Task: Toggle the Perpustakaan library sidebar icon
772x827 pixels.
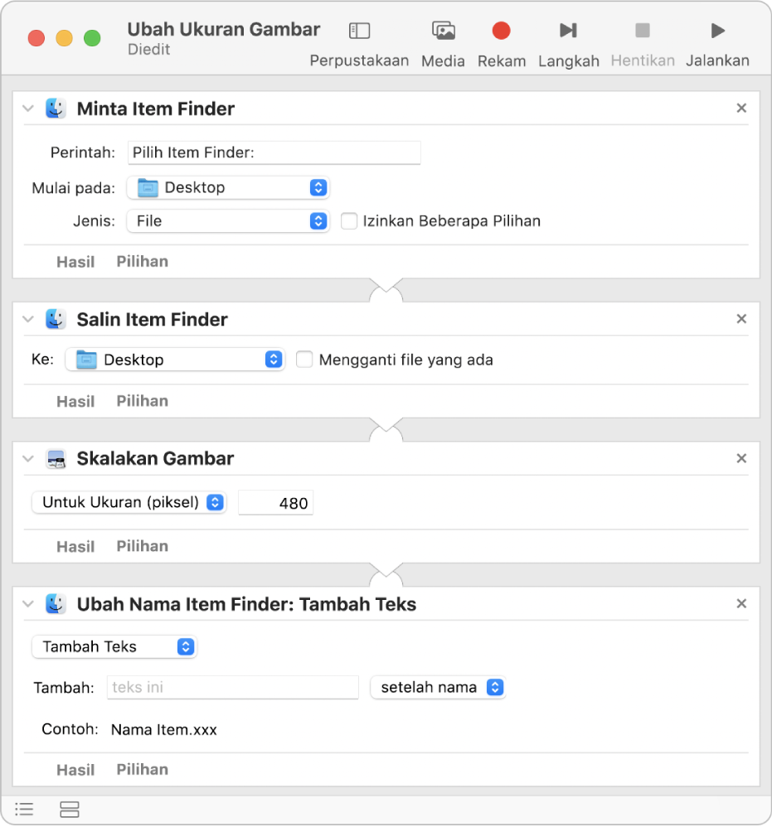Action: click(359, 31)
